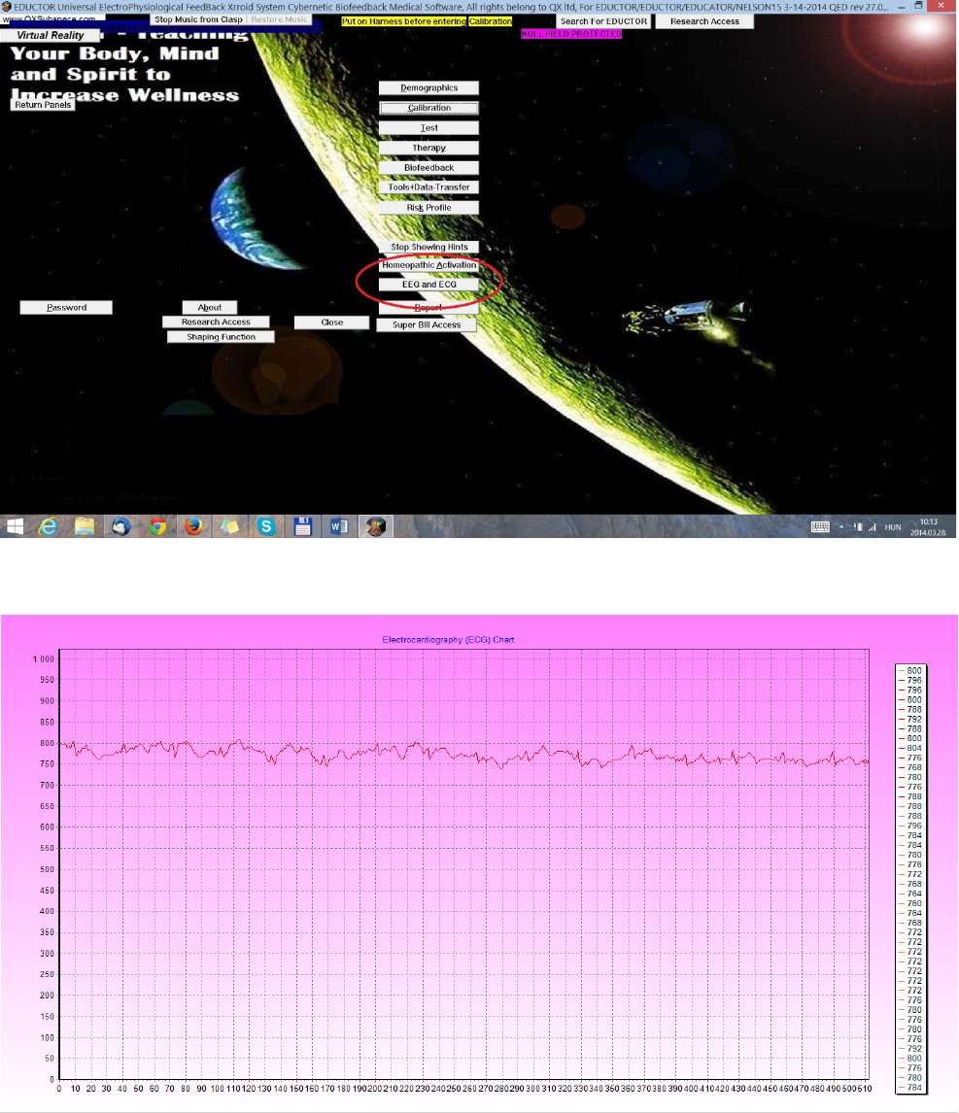
Task: Open Shaping Function
Action: pyautogui.click(x=221, y=337)
